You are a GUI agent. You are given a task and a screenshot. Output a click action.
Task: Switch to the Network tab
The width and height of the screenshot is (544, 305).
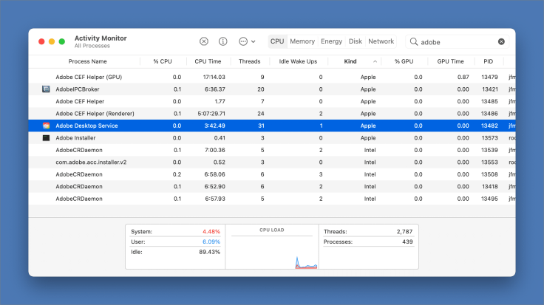click(381, 41)
